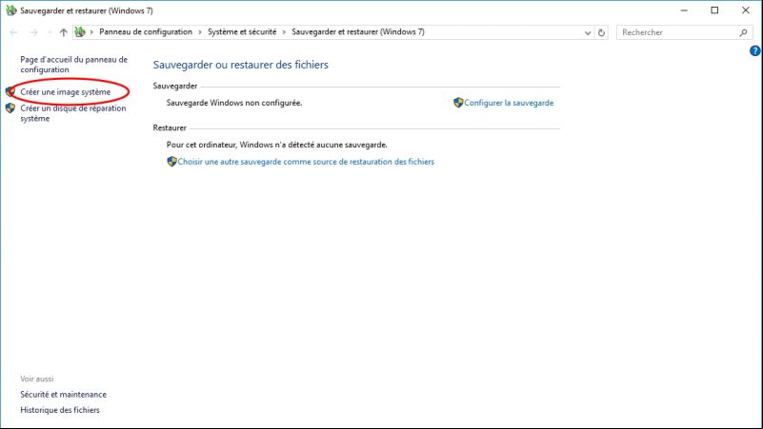
Task: Click the shield icon beside Configurer la sauvegarde
Action: pos(458,103)
